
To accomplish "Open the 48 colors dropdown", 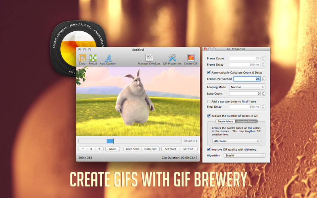I will 236,141.
